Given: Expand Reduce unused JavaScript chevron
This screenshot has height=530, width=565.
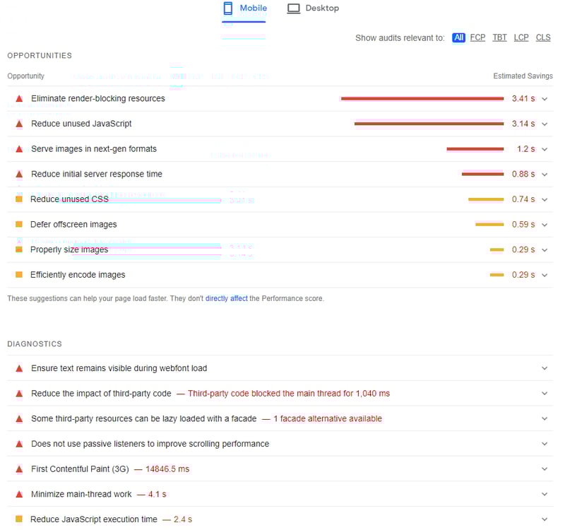Looking at the screenshot, I should click(545, 124).
